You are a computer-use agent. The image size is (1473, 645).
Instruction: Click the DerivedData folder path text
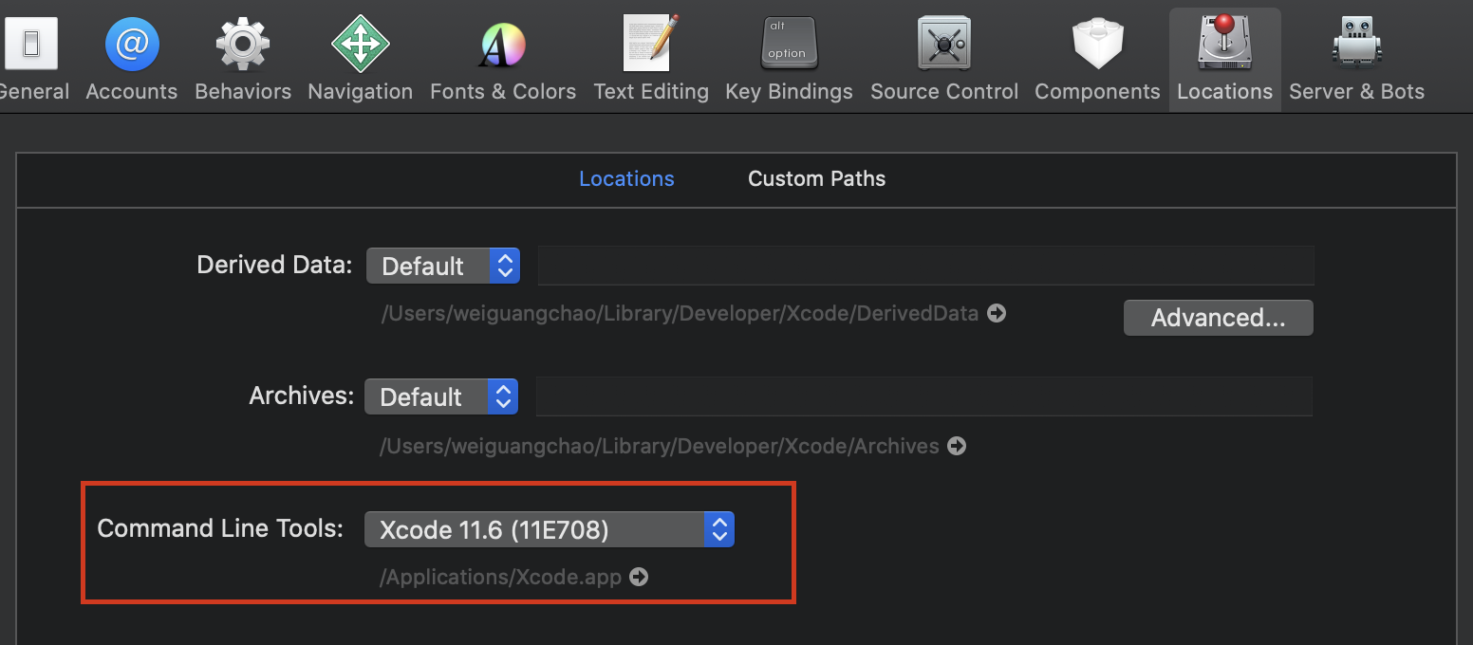click(680, 313)
